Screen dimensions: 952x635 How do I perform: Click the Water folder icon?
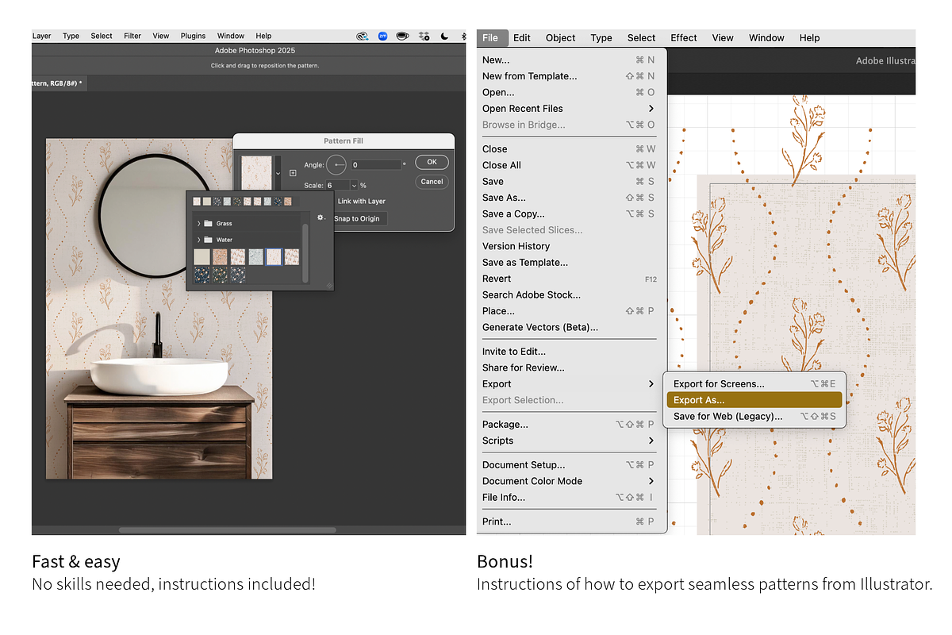pyautogui.click(x=208, y=240)
